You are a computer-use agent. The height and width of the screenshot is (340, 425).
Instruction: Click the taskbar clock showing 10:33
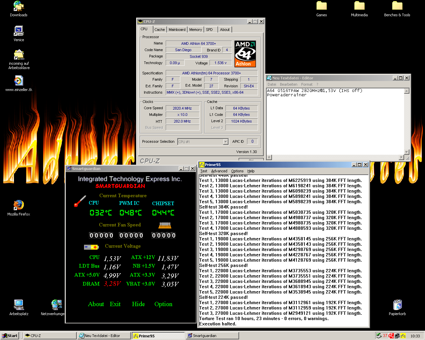[415, 336]
